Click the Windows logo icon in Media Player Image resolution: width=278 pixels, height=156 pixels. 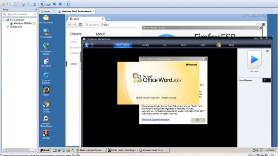(x=218, y=45)
